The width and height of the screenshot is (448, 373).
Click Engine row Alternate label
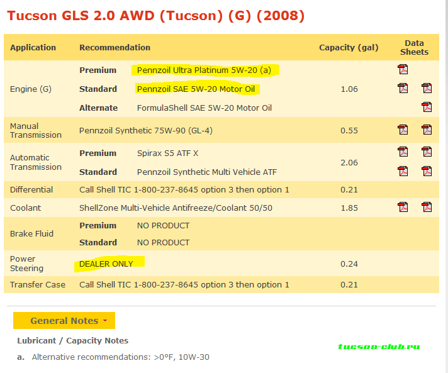pos(98,108)
